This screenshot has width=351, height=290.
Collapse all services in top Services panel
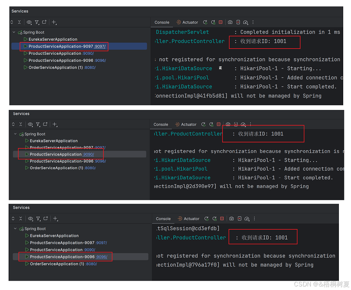click(19, 22)
